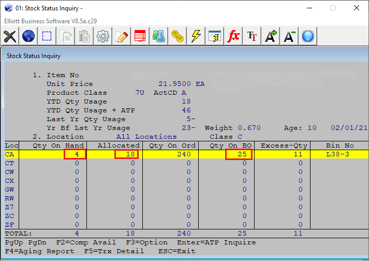The height and width of the screenshot is (261, 369).
Task: Click the clipboard paste toolbar icon
Action: tap(84, 36)
